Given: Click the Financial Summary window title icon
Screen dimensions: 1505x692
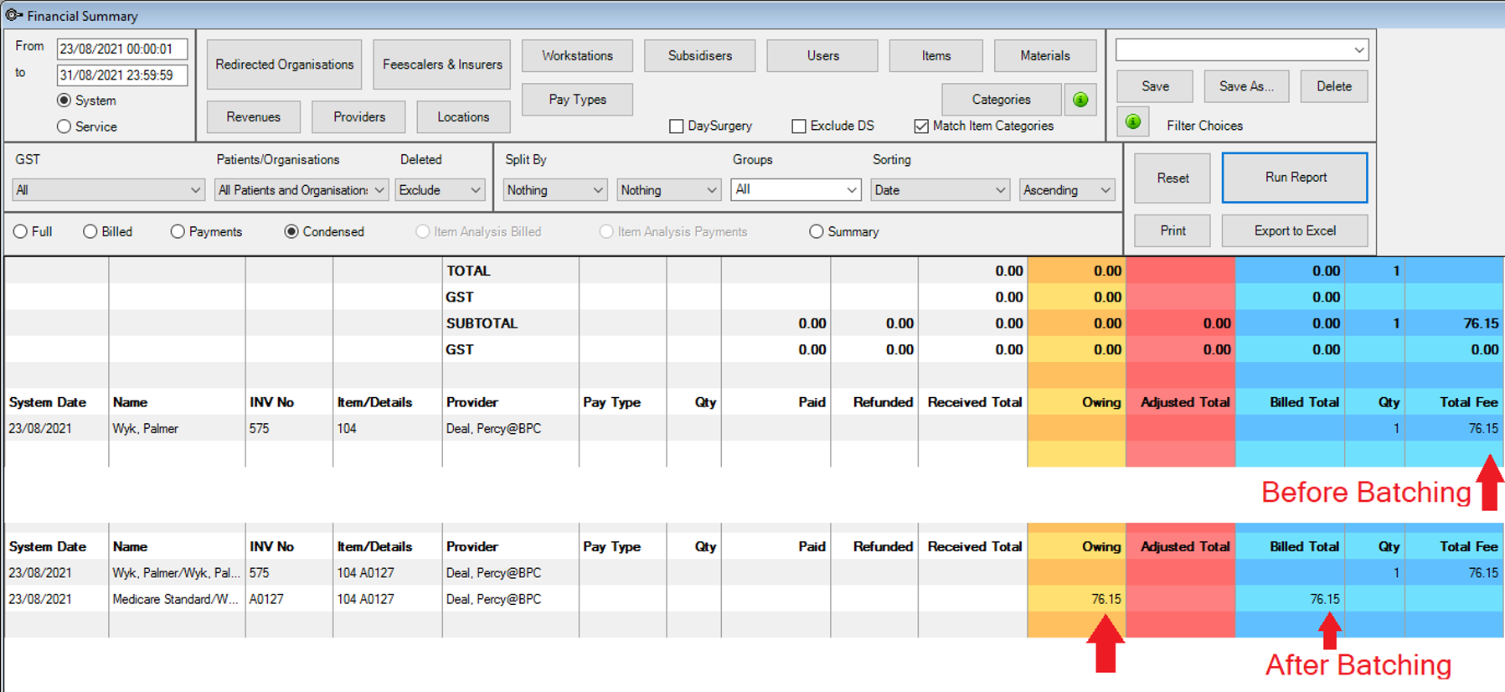Looking at the screenshot, I should tap(13, 15).
